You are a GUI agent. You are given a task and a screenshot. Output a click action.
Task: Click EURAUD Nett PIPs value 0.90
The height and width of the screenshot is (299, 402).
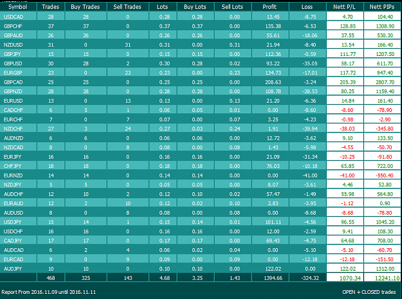[x=385, y=204]
